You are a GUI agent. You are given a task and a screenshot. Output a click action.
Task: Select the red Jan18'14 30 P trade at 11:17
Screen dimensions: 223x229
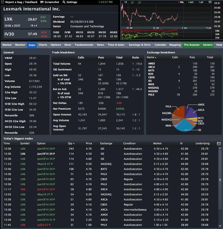click(111, 189)
